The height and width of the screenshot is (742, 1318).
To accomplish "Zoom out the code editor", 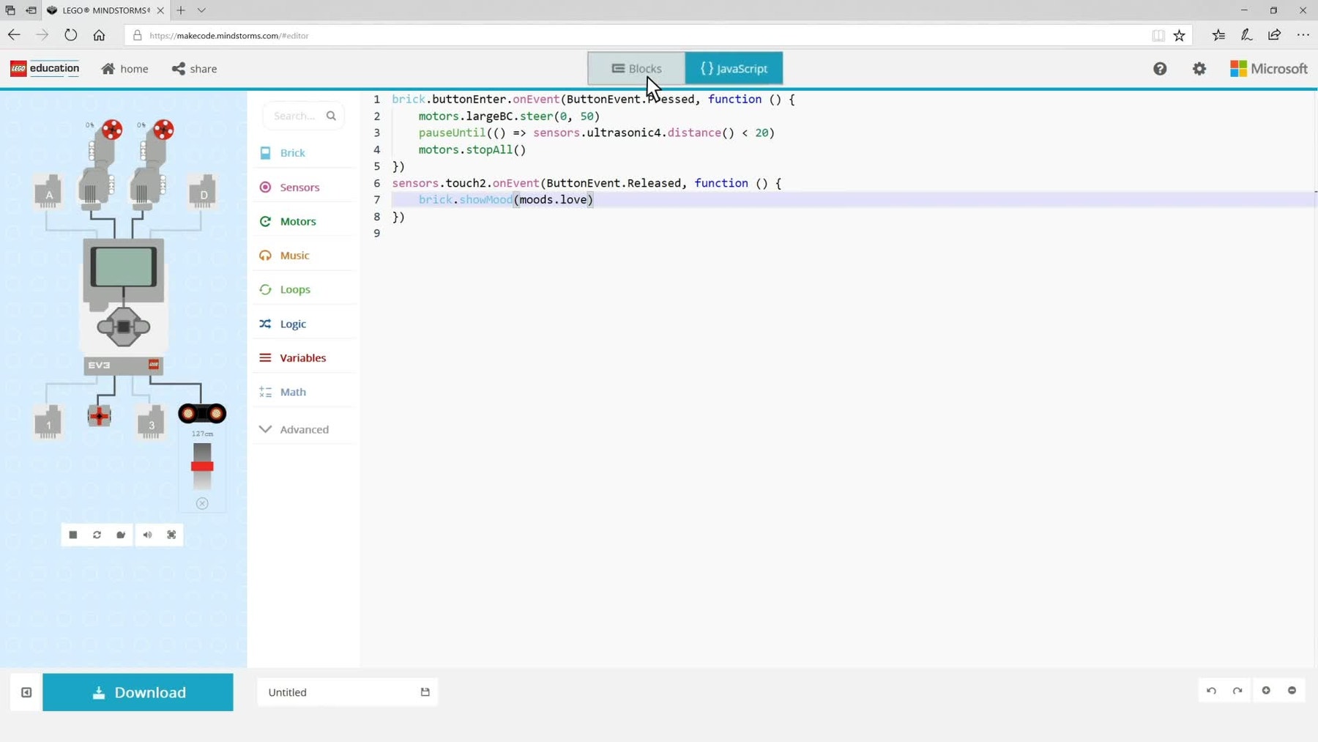I will [1292, 691].
